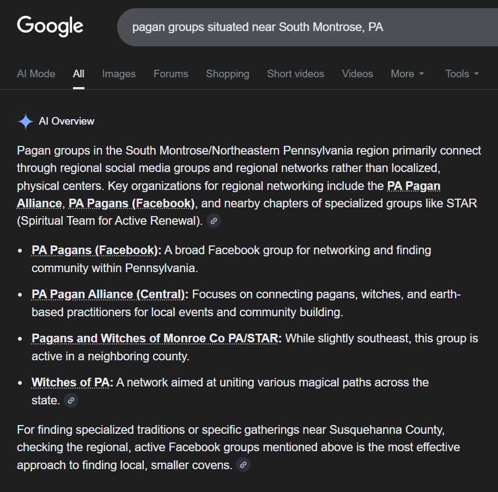Click source link icon after smaller covens

pos(244,465)
